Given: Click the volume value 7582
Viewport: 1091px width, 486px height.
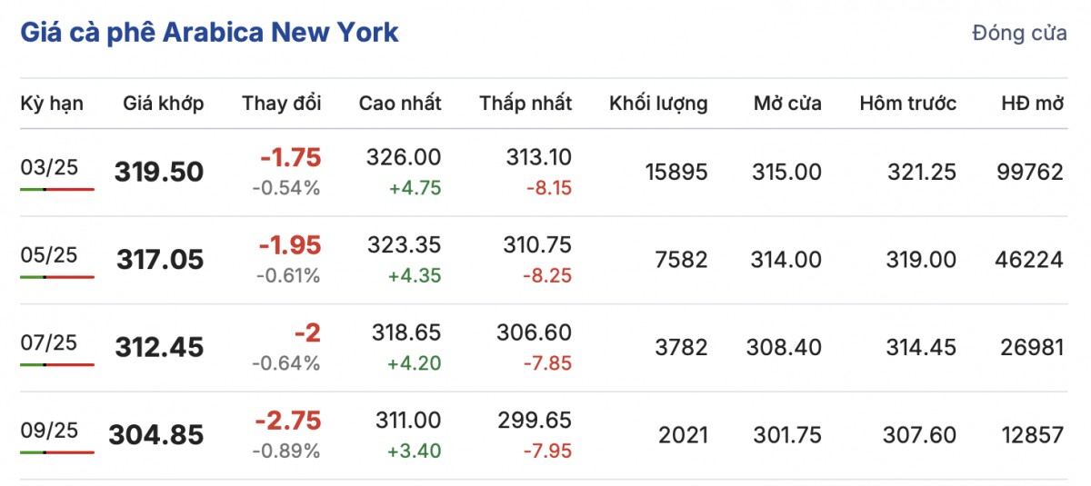Looking at the screenshot, I should click(x=680, y=260).
